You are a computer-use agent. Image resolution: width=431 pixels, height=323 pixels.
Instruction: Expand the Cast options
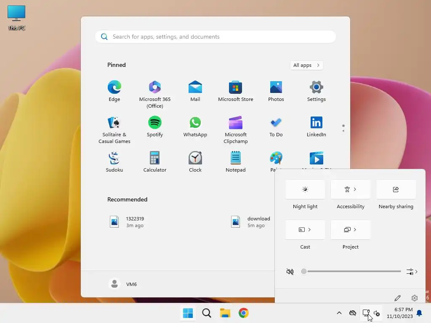coord(305,230)
